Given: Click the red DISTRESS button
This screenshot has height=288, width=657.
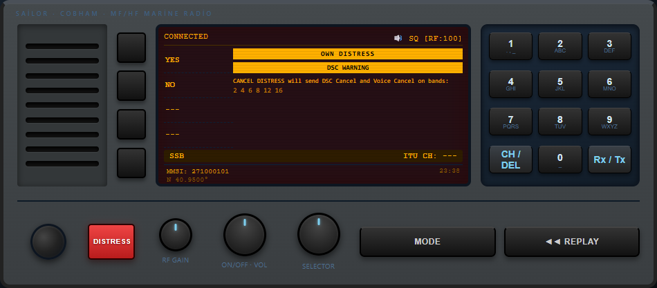Looking at the screenshot, I should [x=111, y=242].
